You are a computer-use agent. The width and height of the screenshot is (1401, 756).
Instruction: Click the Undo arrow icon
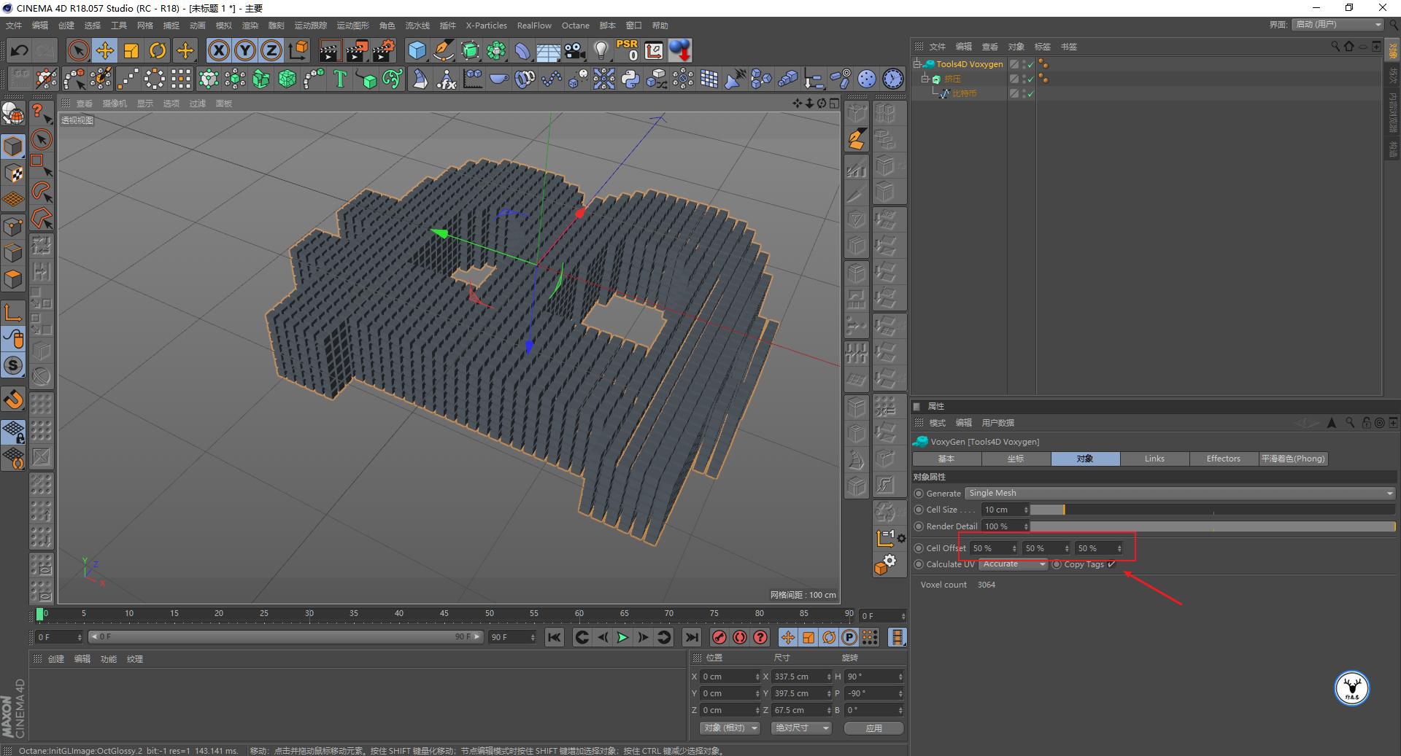click(20, 50)
